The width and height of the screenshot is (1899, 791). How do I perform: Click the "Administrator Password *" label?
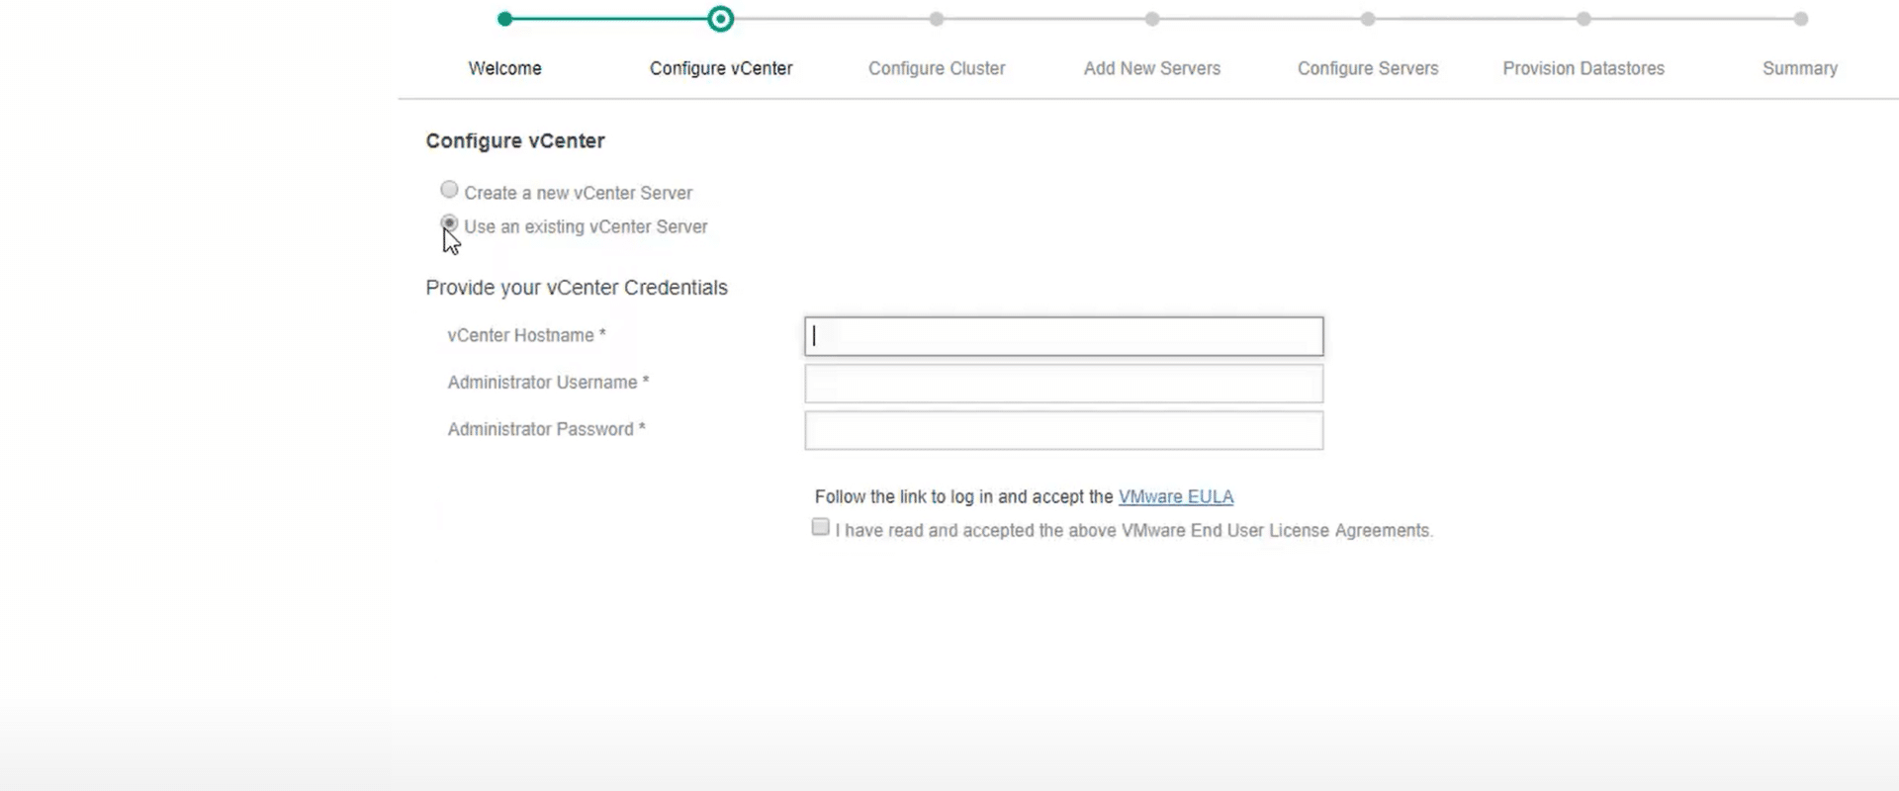[546, 429]
